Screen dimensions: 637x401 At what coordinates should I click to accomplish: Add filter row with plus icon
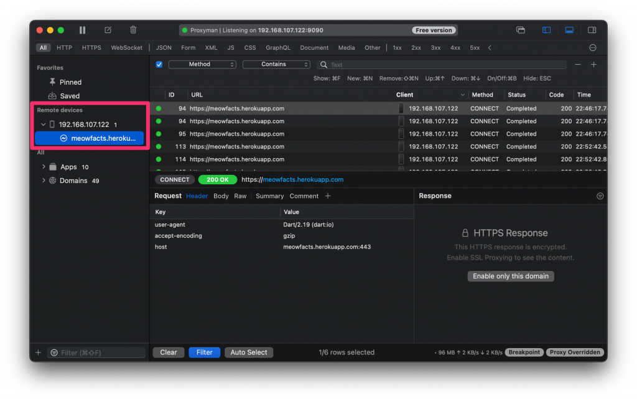(593, 65)
